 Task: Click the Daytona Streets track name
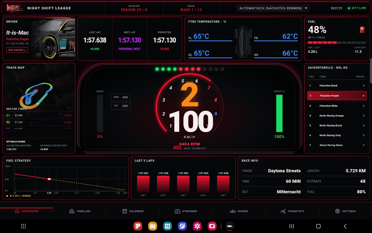(x=284, y=171)
